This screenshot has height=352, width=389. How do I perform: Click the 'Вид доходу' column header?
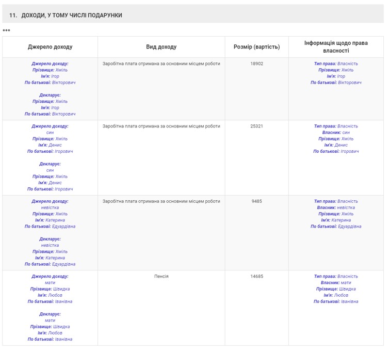tap(161, 47)
